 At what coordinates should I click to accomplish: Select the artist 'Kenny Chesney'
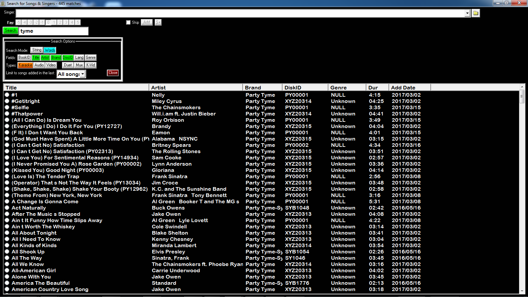point(172,239)
